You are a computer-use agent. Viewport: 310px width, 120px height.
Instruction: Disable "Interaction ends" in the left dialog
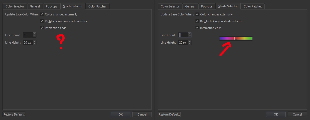click(x=42, y=28)
